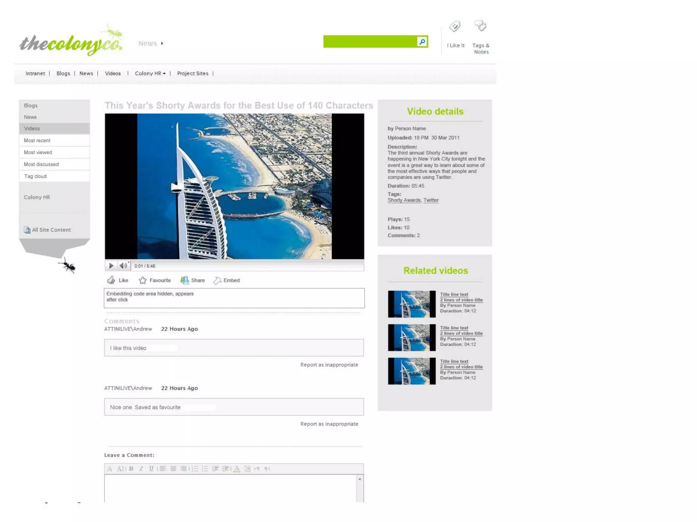Click the I Like It tag icon
The width and height of the screenshot is (697, 522).
click(455, 27)
